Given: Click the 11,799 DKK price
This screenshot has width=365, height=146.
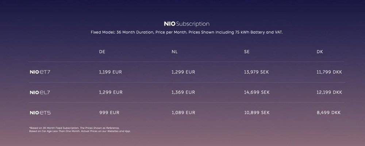Looking at the screenshot, I should coord(329,72).
